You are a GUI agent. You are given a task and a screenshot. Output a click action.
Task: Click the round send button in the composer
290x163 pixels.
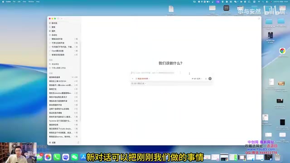coord(210,78)
